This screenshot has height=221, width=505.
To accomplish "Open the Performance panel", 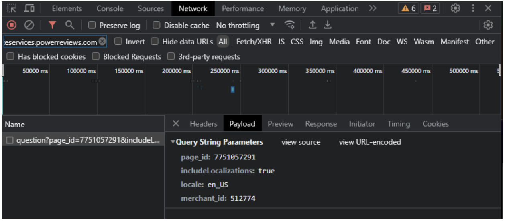I will pos(243,8).
